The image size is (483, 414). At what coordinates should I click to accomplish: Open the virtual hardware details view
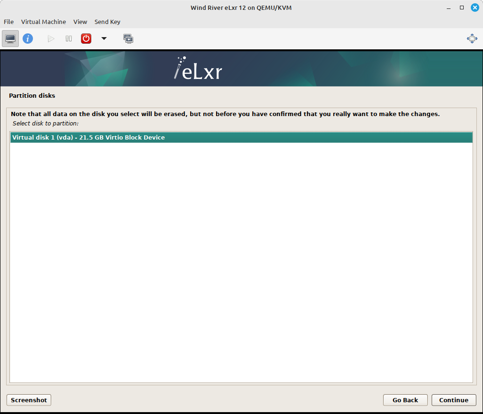28,39
